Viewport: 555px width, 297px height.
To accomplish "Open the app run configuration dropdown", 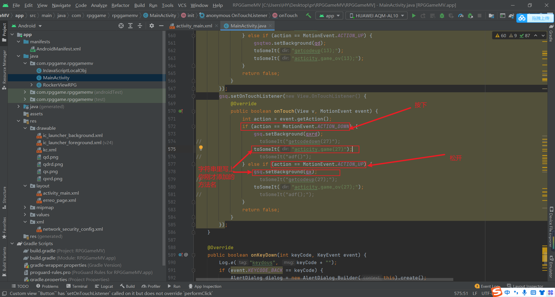I will click(x=330, y=16).
